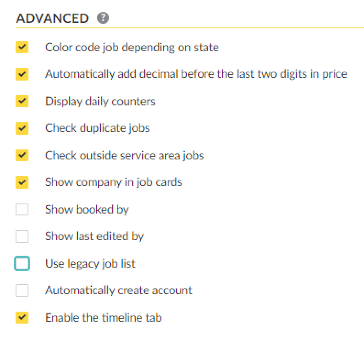Click the Display daily counters label text
This screenshot has height=340, width=364.
pyautogui.click(x=100, y=102)
